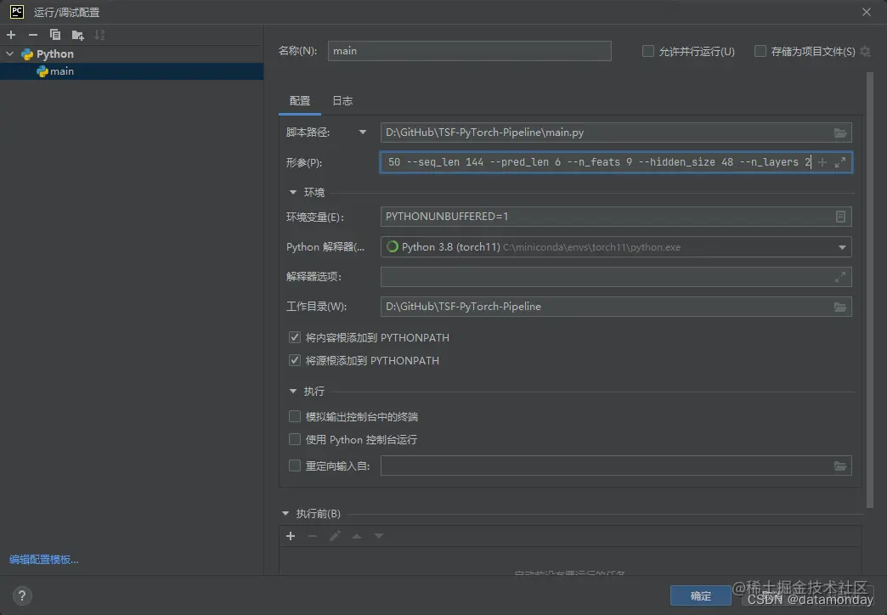Browse for redirect input file

click(840, 466)
